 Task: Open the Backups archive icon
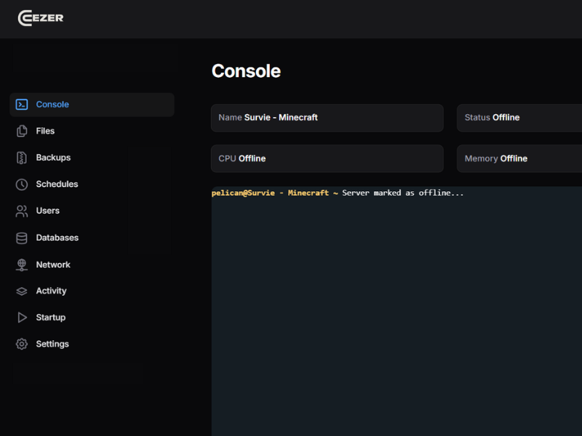[23, 158]
